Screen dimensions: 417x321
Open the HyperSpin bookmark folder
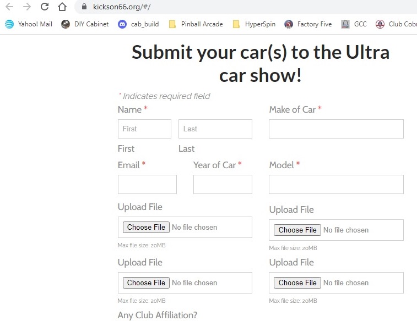(253, 24)
